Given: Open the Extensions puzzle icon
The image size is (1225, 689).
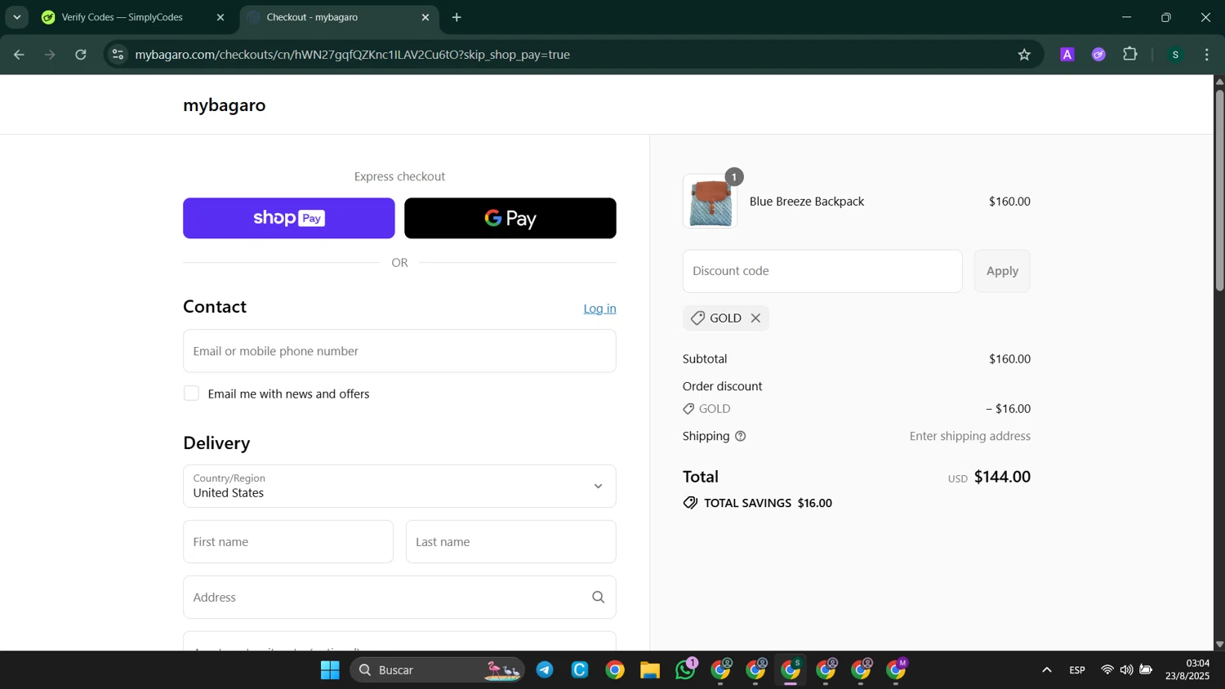Looking at the screenshot, I should (x=1130, y=55).
